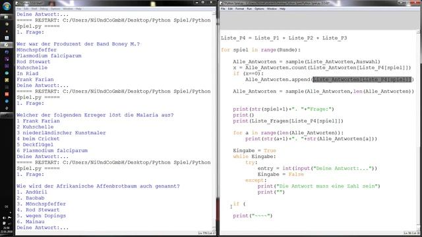422x237 pixels.
Task: Open the Shell menu
Action: tap(34, 9)
